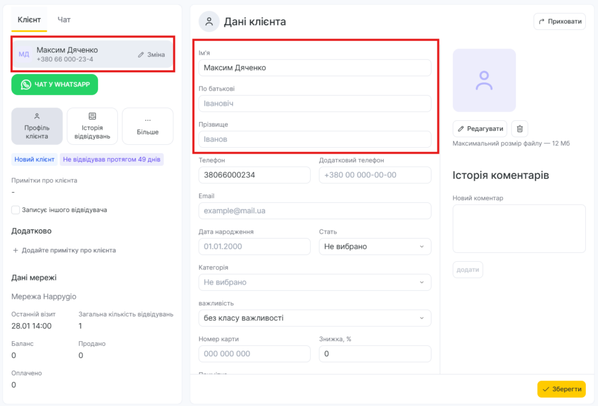598x406 pixels.
Task: Enable Записує іншого відвідувача checkbox
Action: click(16, 210)
